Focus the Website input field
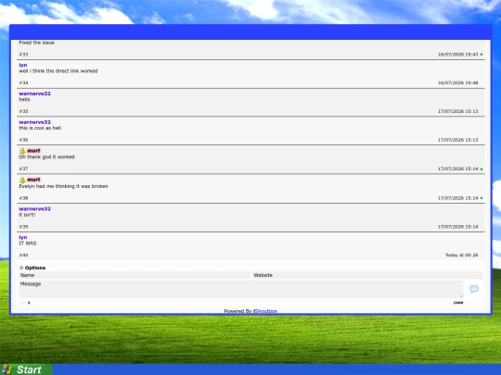Viewport: 501px width, 375px height. (x=367, y=275)
